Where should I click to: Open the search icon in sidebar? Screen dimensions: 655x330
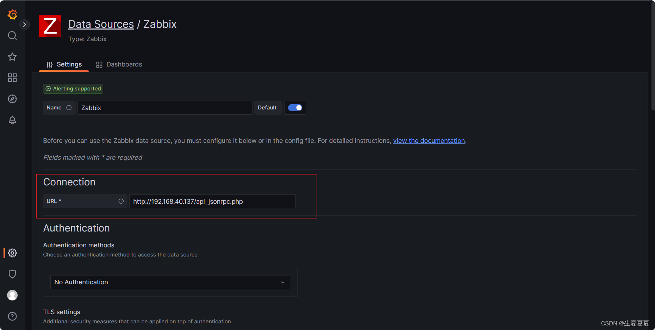point(12,36)
